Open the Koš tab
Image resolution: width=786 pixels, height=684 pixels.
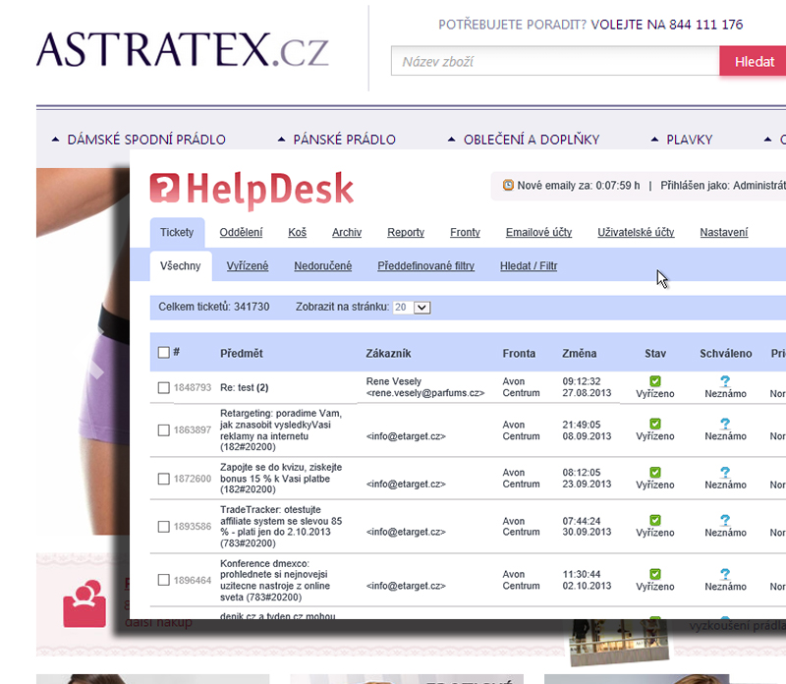[x=298, y=232]
